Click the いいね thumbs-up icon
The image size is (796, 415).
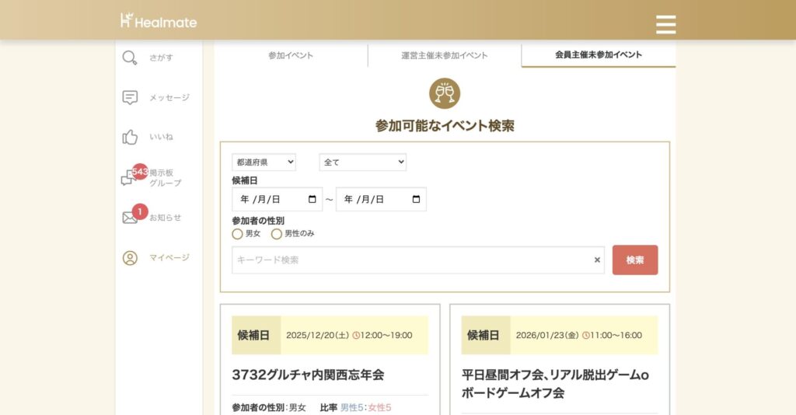tap(130, 137)
